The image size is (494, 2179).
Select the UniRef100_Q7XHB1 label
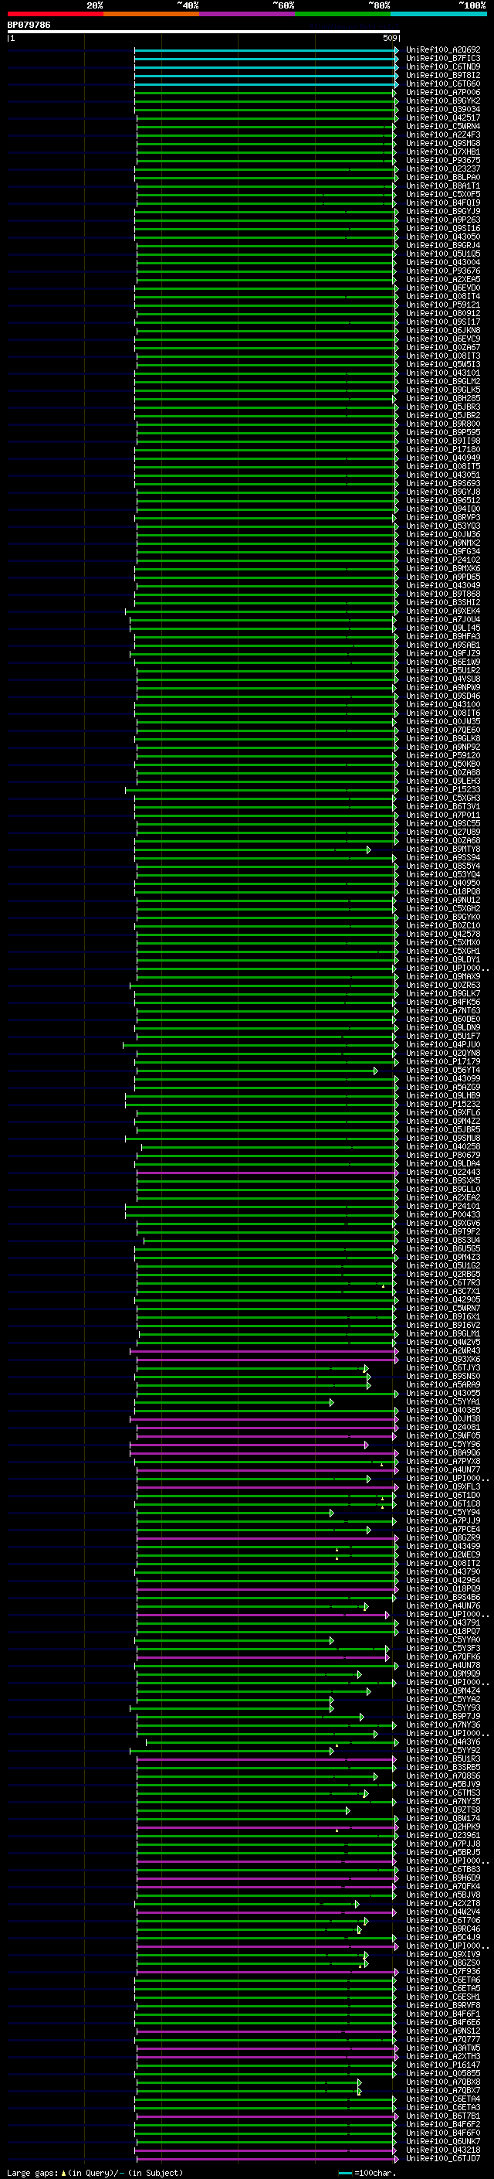pos(443,152)
